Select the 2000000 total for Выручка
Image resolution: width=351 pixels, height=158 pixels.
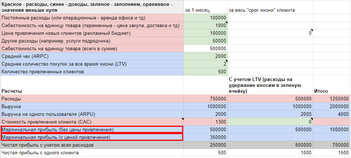coord(331,106)
